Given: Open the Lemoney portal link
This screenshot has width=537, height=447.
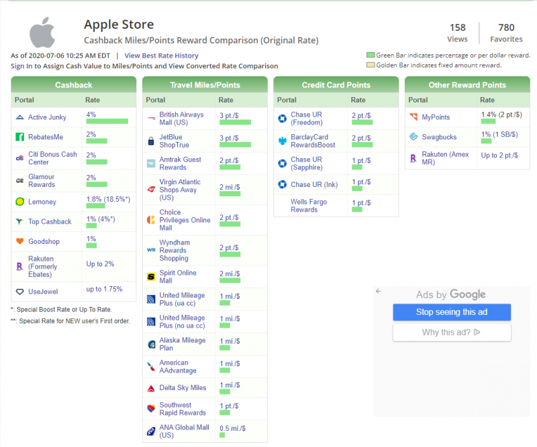Looking at the screenshot, I should click(42, 202).
